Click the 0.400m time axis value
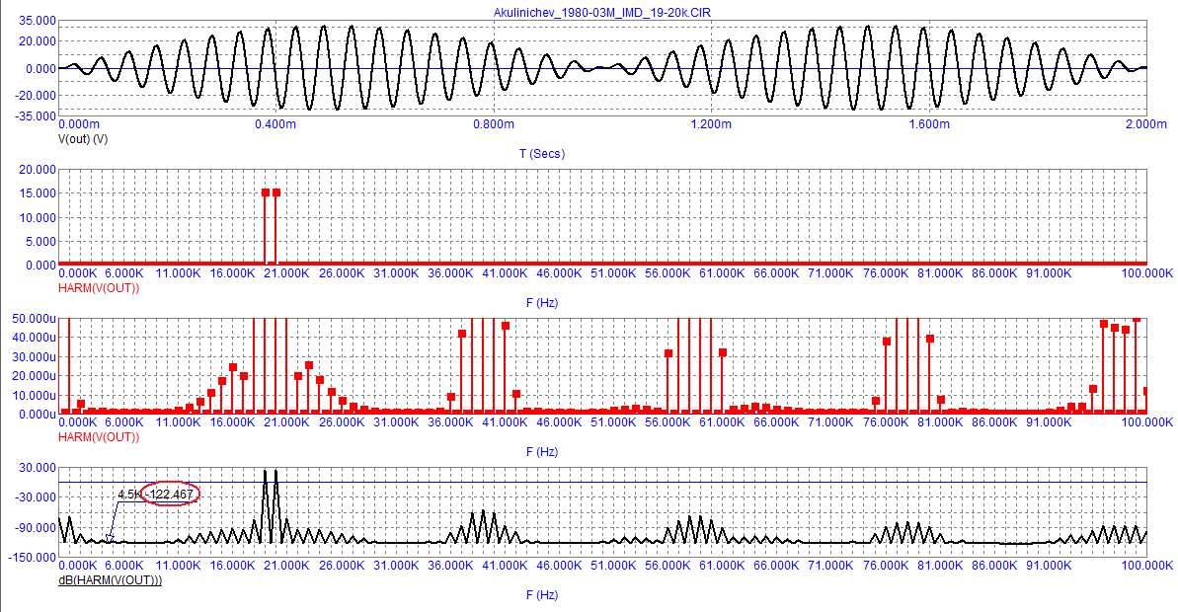 pos(275,124)
